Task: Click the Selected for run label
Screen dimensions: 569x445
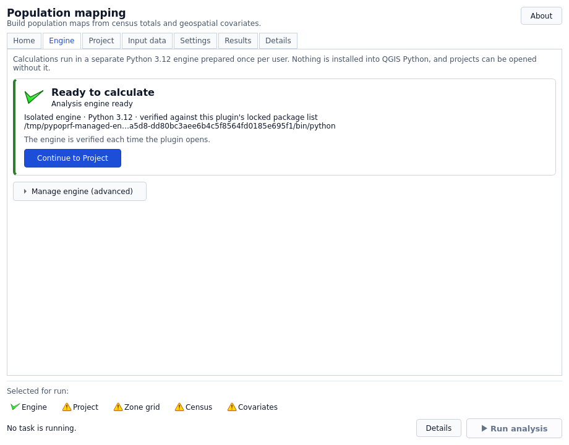Action: 38,391
